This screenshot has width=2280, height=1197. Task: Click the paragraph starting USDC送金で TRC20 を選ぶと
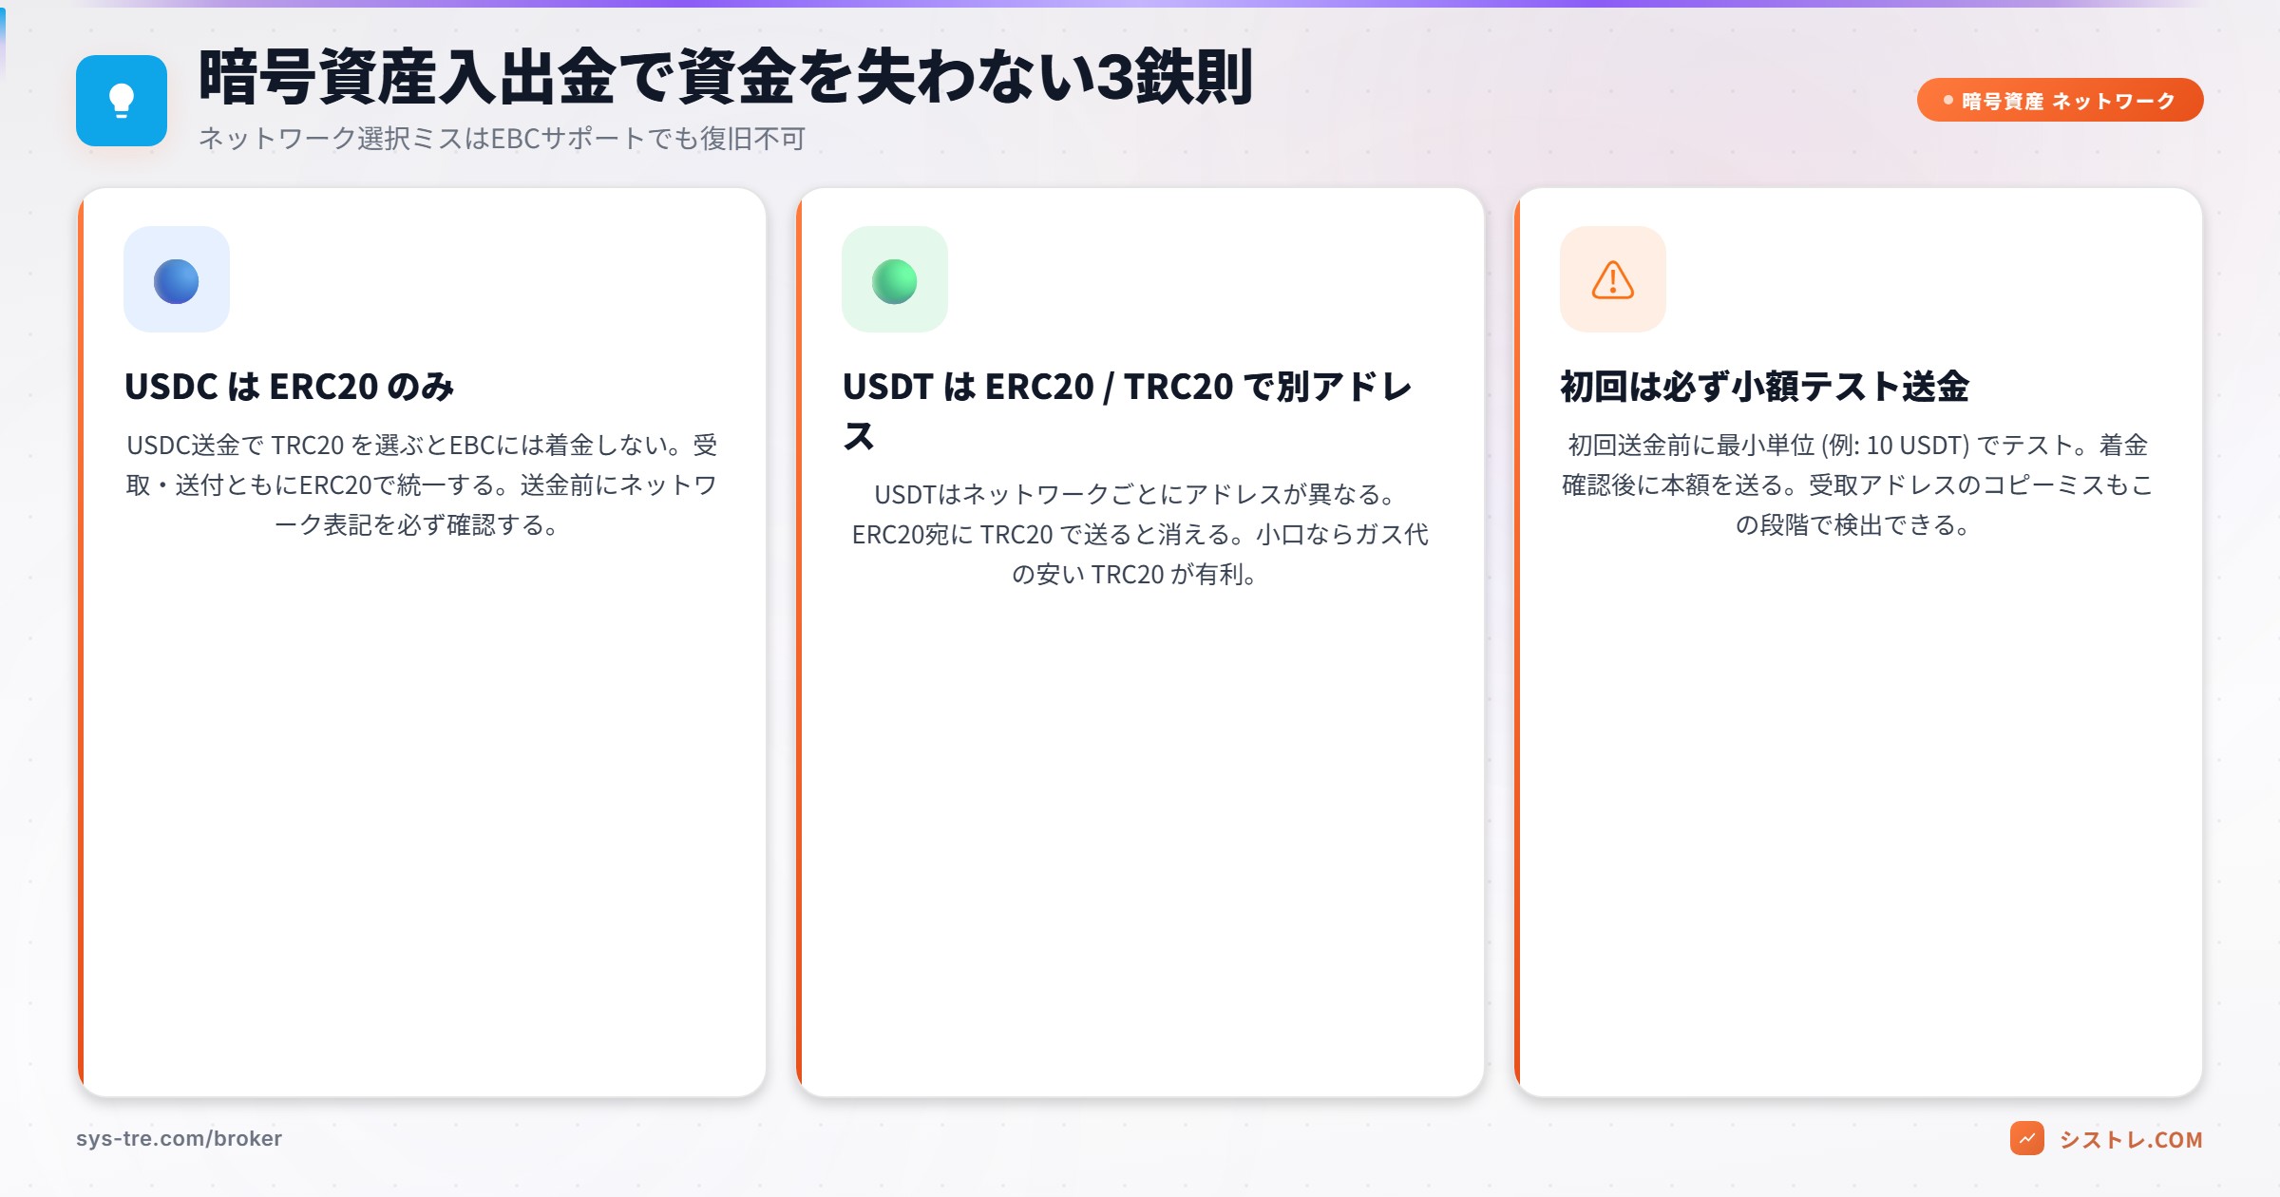click(422, 484)
